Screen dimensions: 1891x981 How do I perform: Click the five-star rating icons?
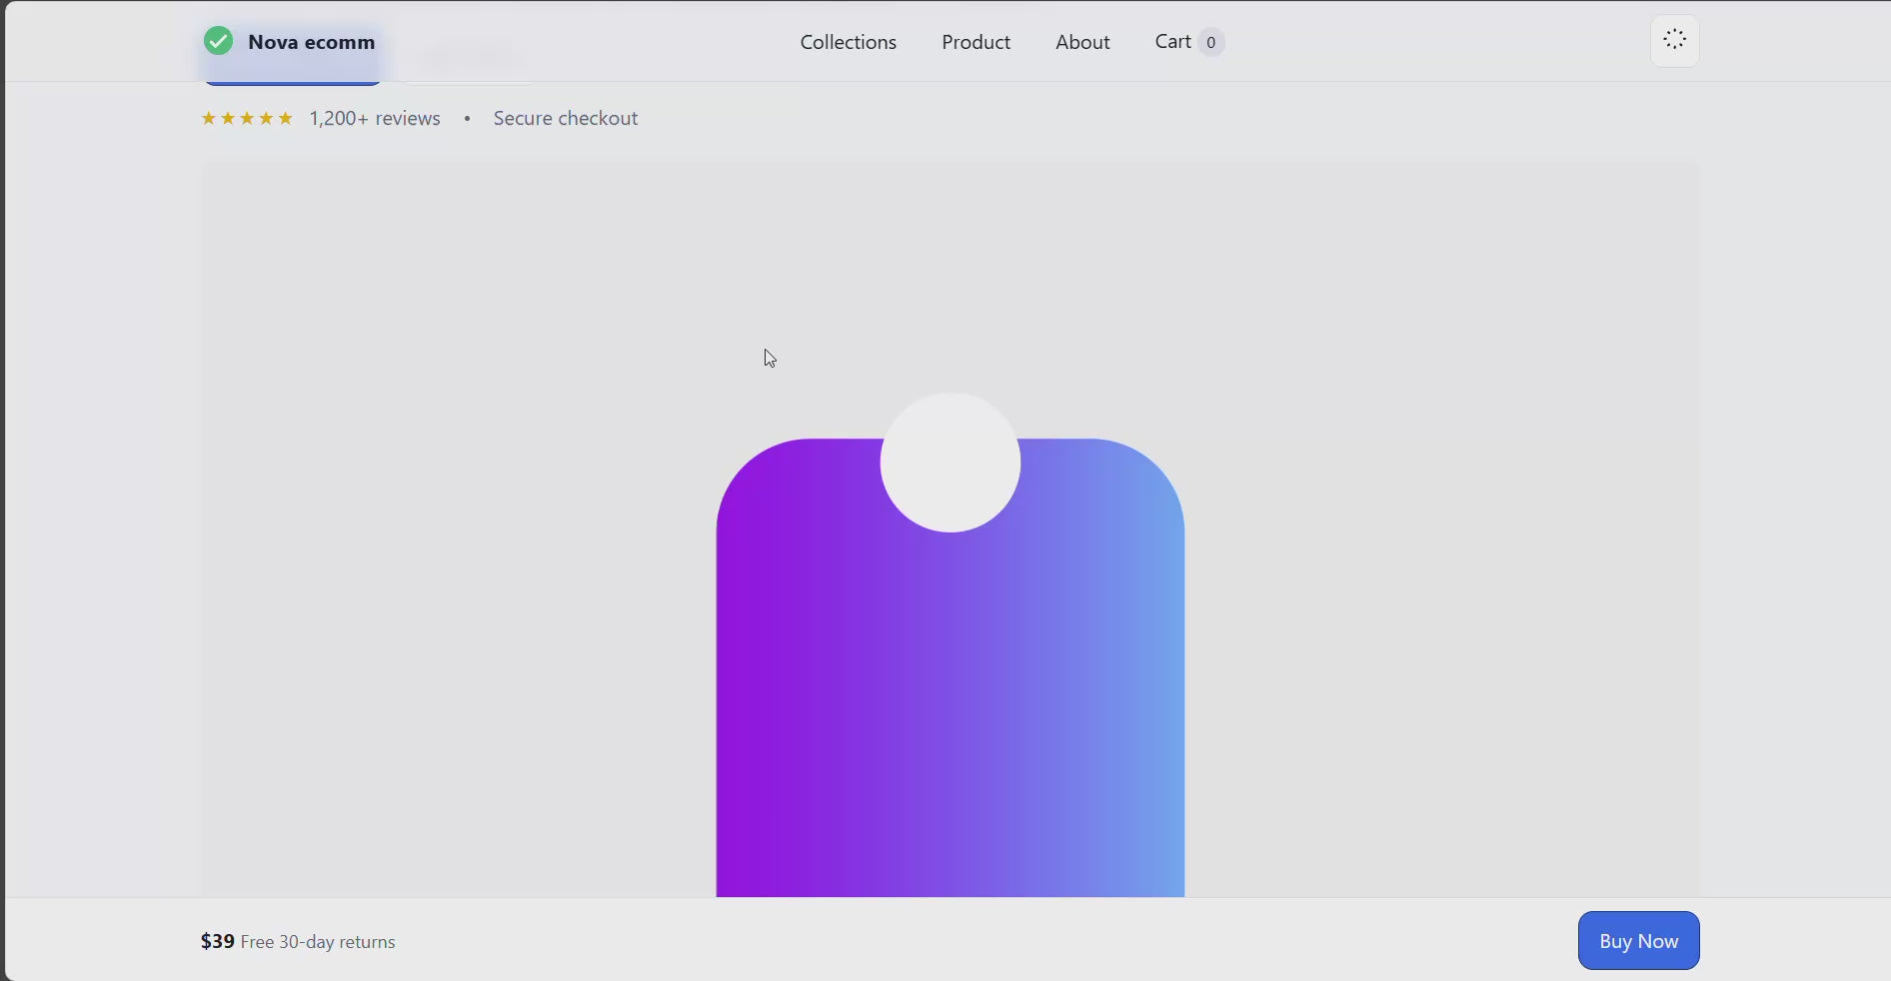tap(247, 118)
